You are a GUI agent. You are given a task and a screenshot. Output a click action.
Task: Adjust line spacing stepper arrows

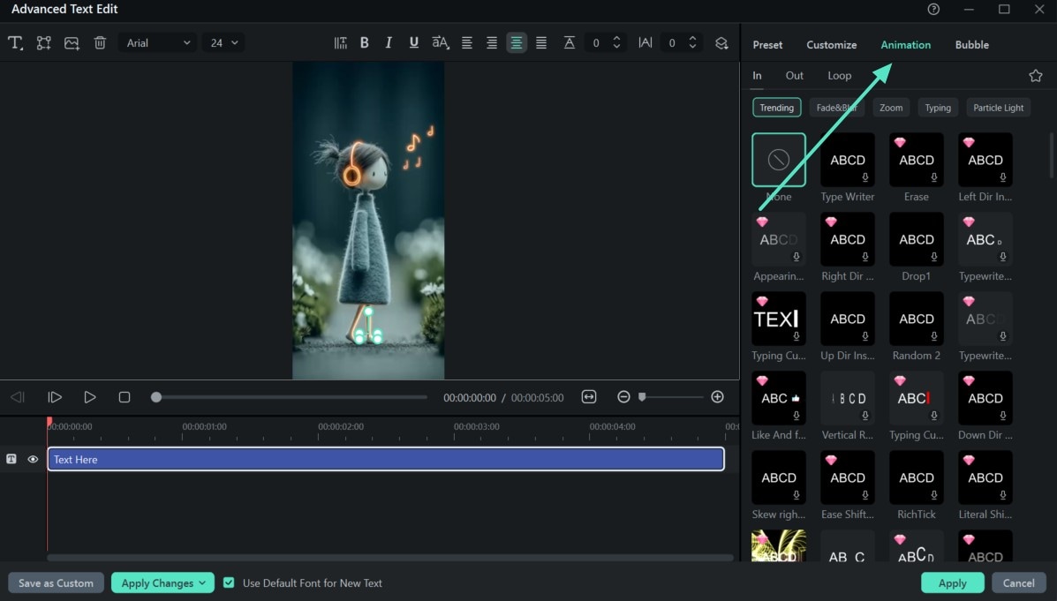point(617,43)
